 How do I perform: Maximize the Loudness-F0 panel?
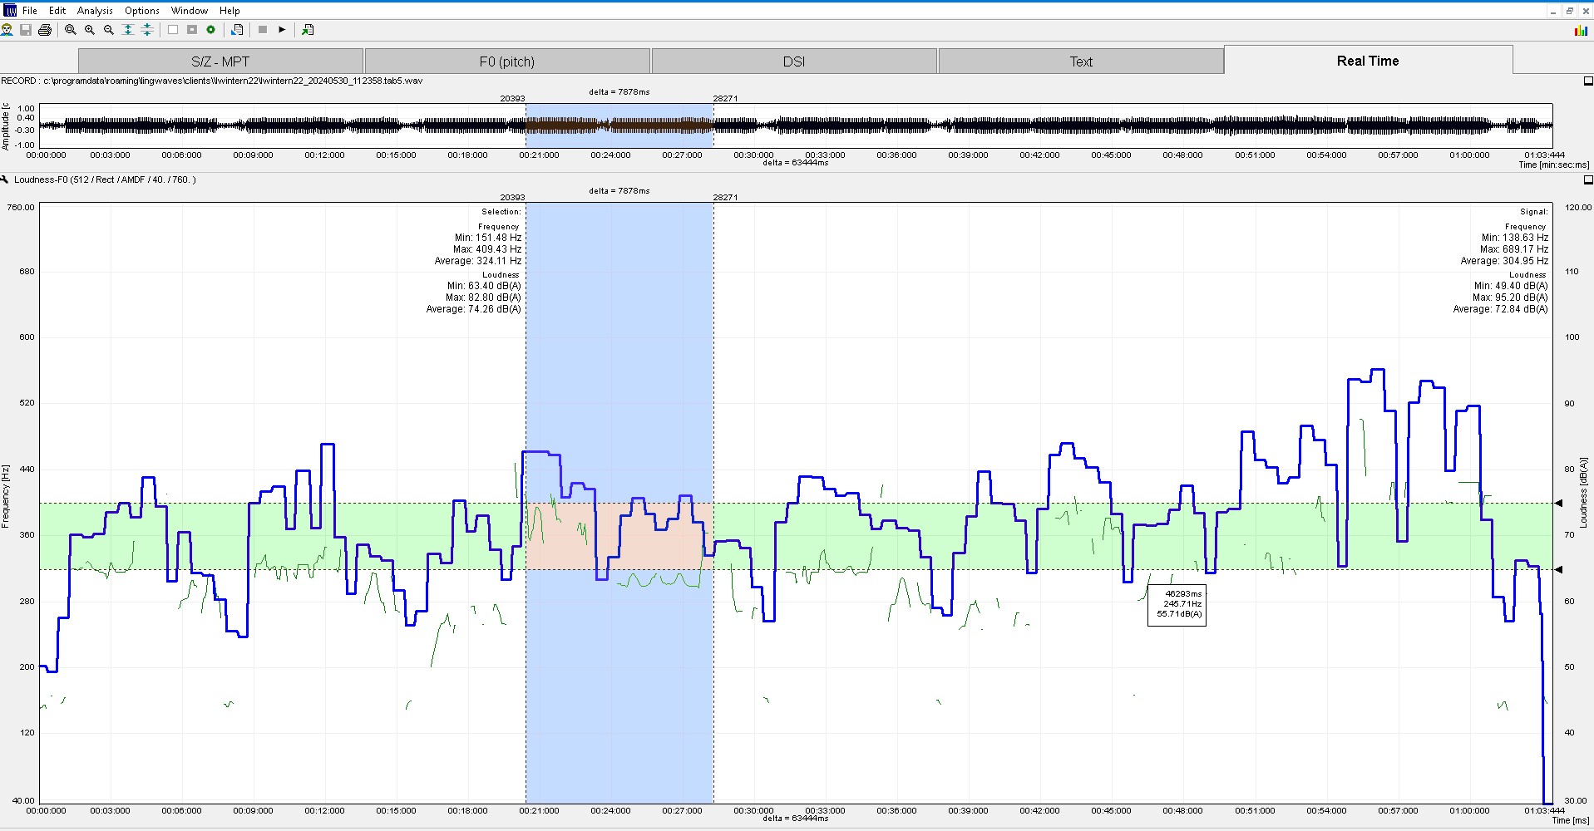(x=1588, y=179)
